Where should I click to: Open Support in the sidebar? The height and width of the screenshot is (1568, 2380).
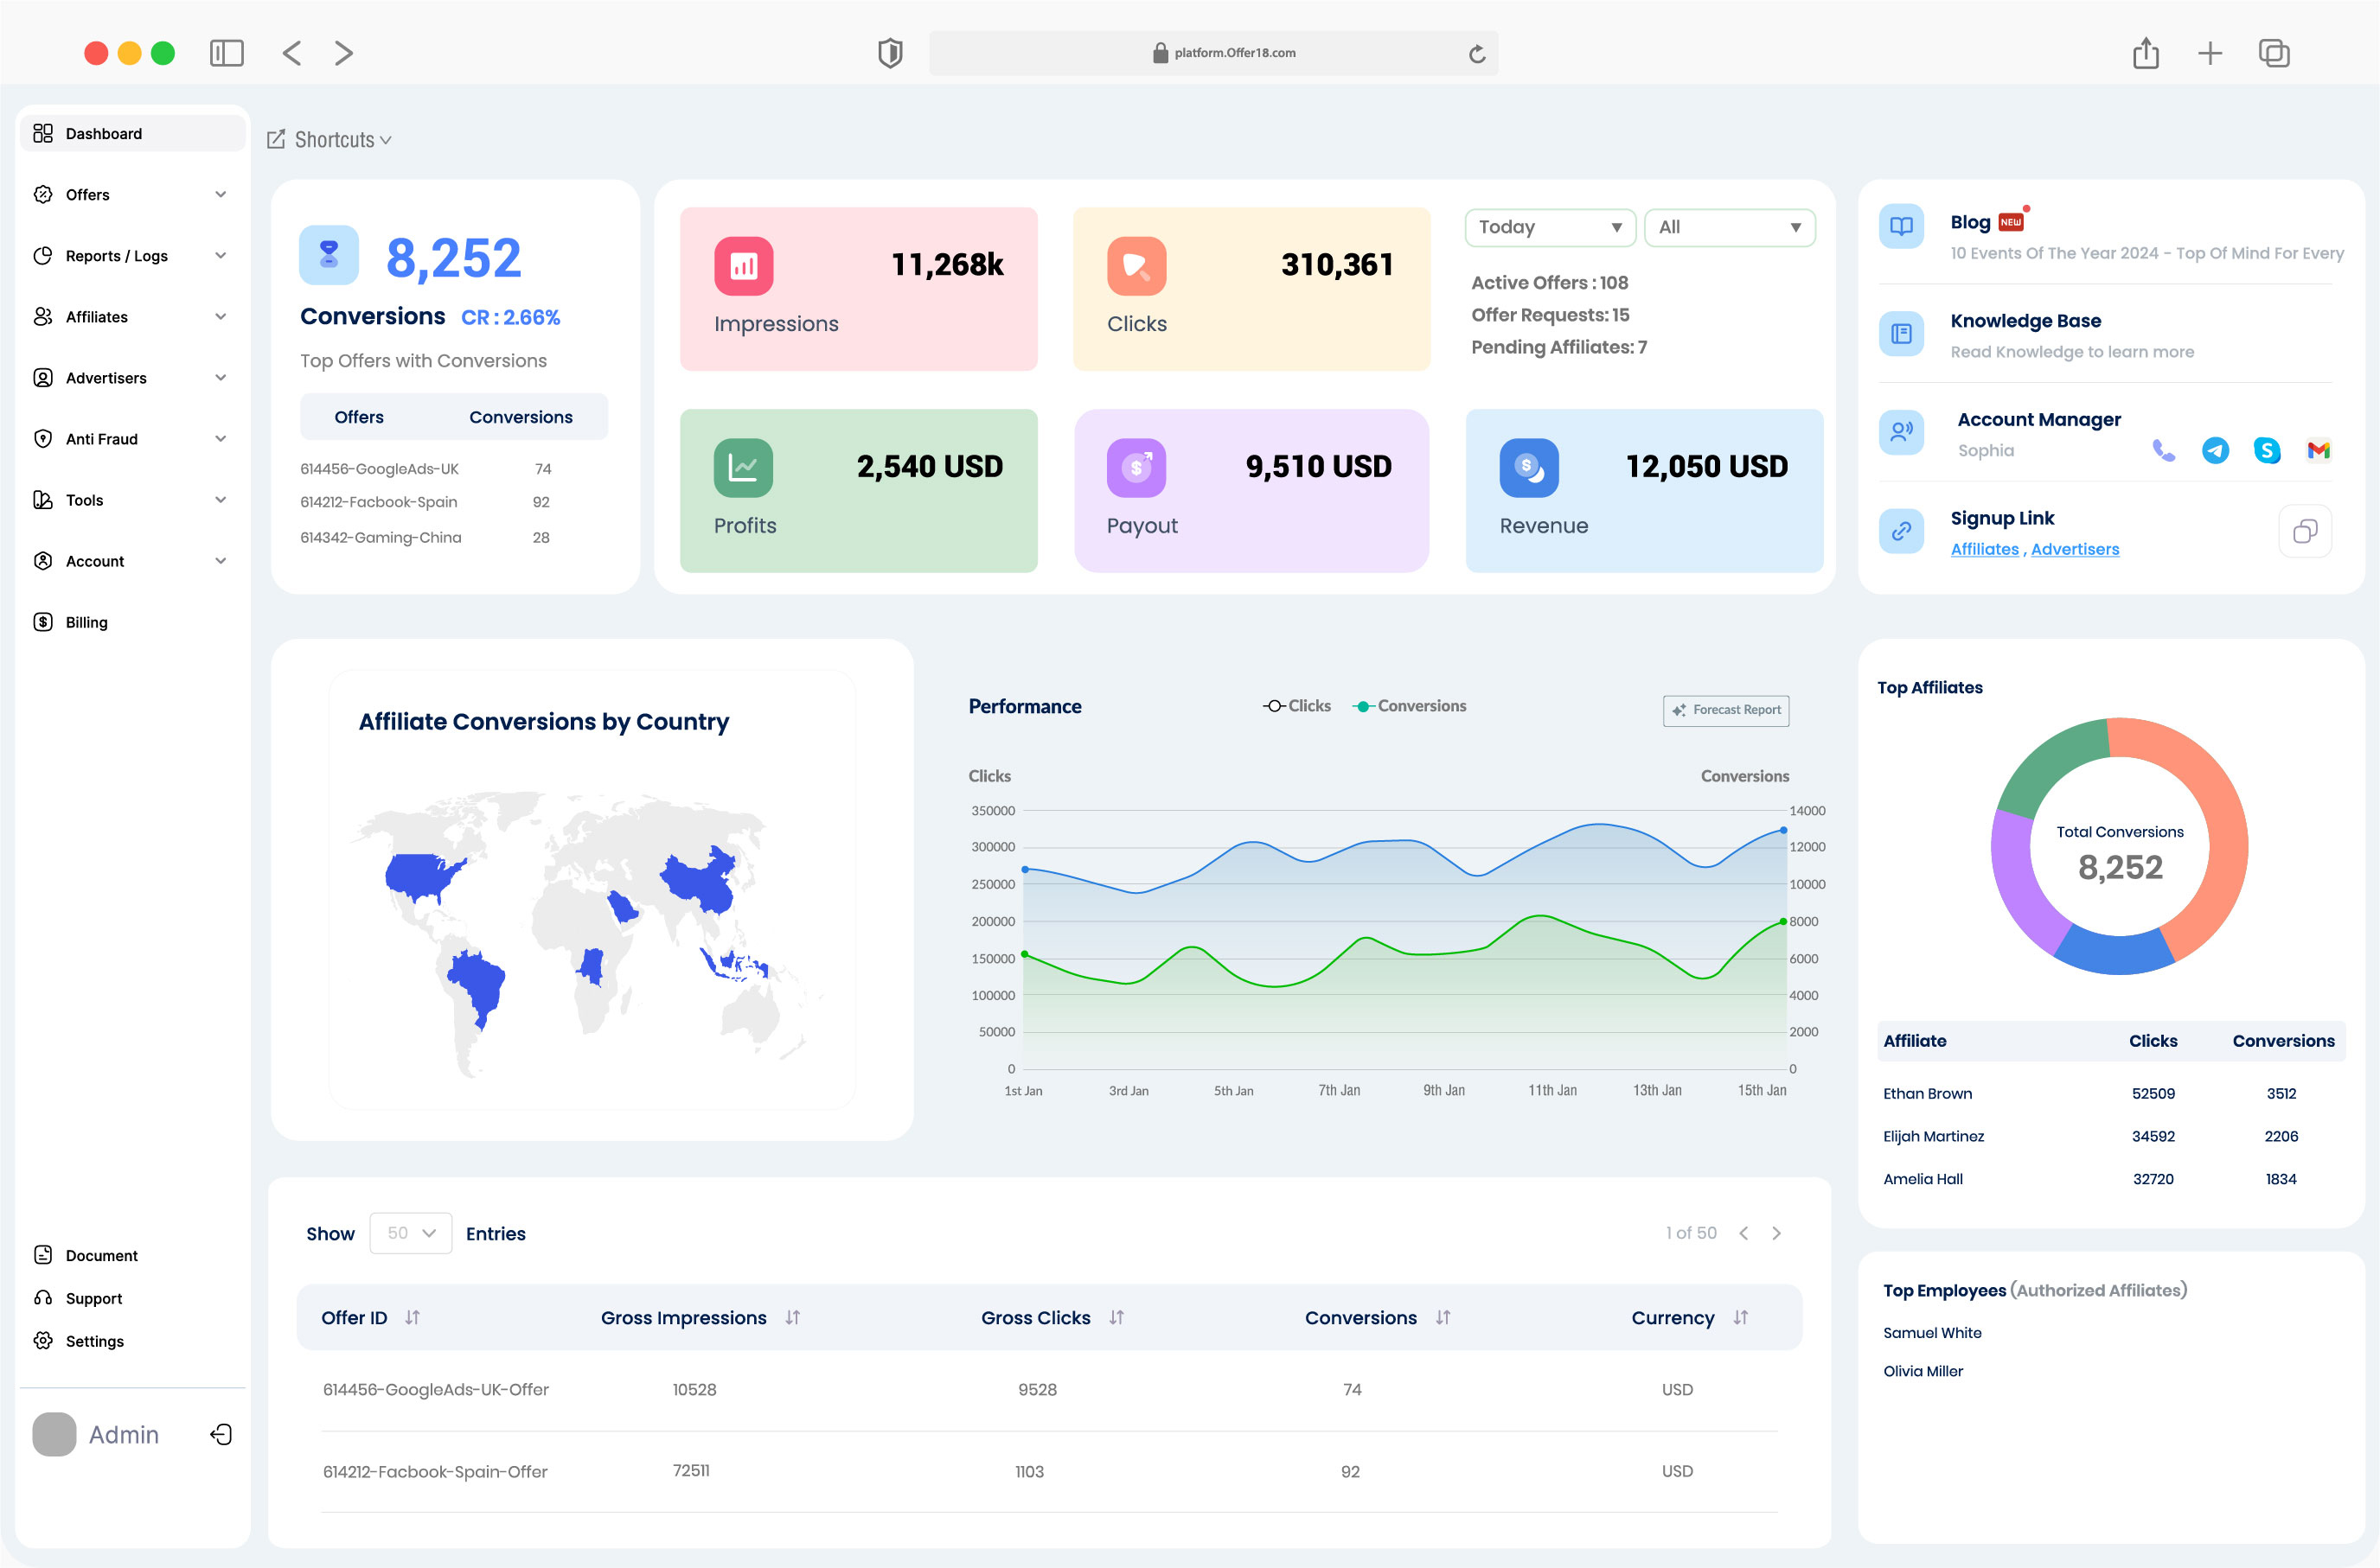[x=93, y=1298]
